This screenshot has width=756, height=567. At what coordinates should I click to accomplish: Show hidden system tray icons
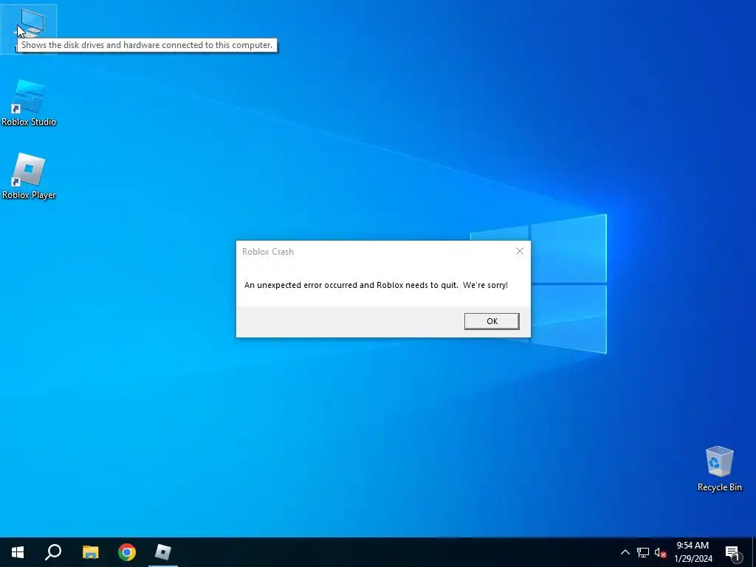625,552
